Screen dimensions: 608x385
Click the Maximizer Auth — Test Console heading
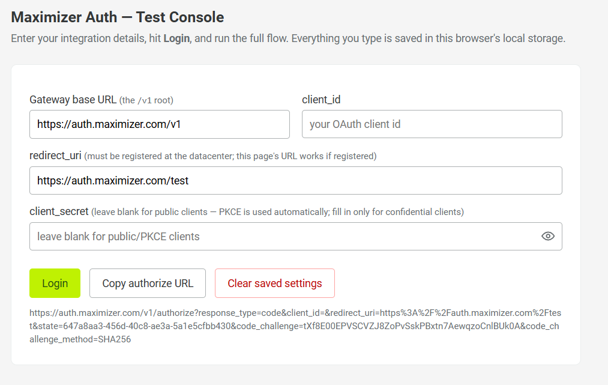click(118, 17)
